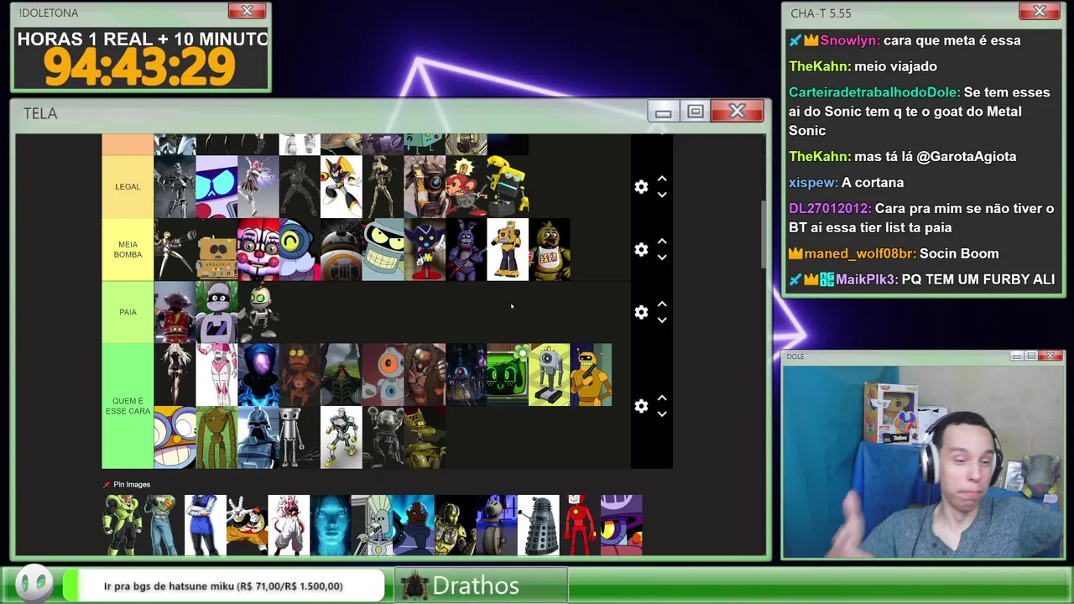1074x604 pixels.
Task: Open settings gear for PAIA tier
Action: click(641, 312)
